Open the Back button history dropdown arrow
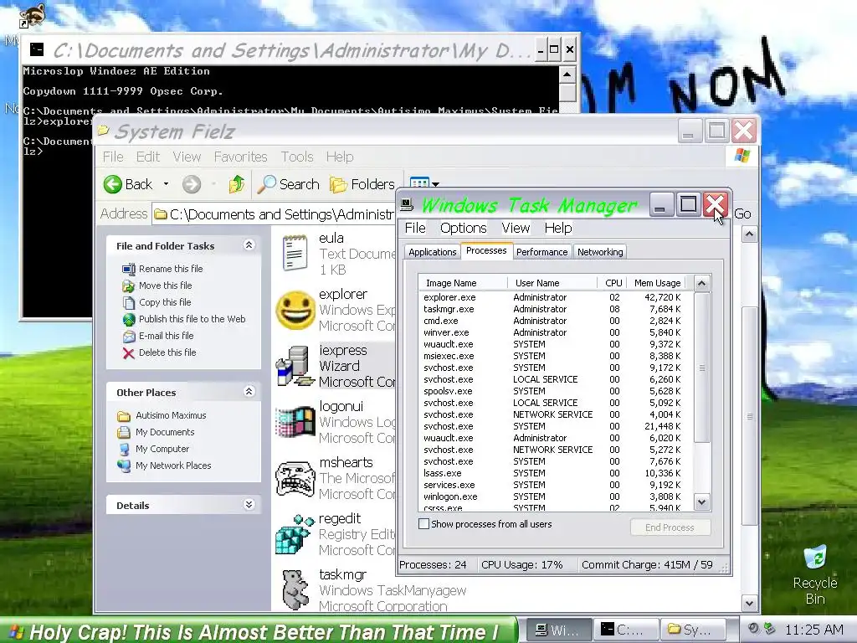This screenshot has width=857, height=643. pos(166,184)
